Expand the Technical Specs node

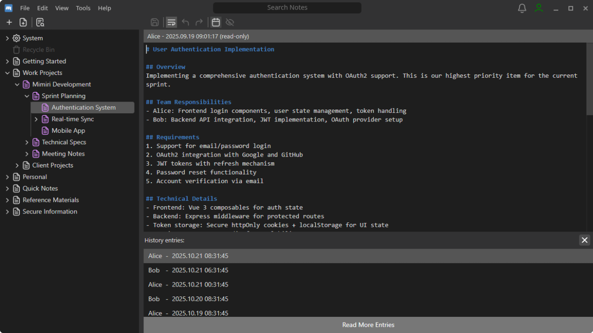click(27, 142)
